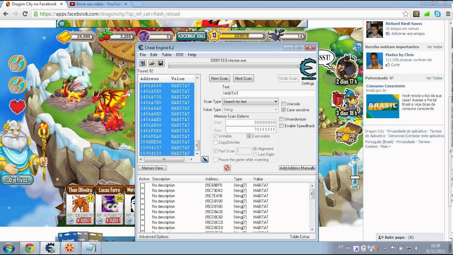Open the Value Type dropdown
The height and width of the screenshot is (255, 453).
point(250,110)
